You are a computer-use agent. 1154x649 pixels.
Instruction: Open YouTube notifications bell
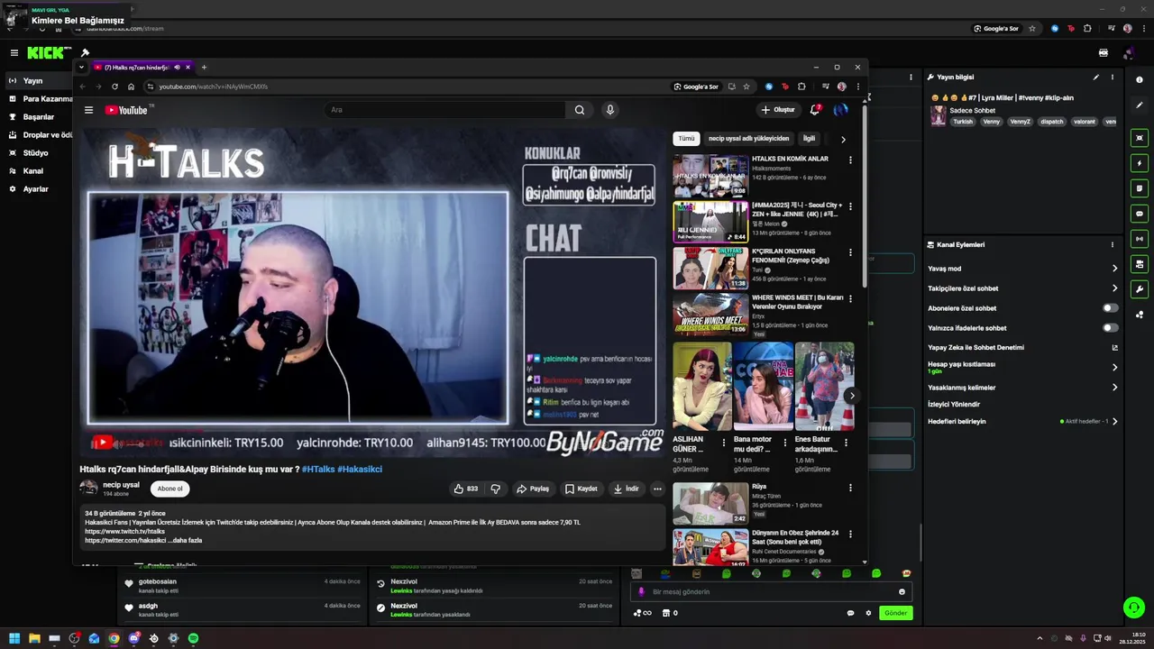point(815,109)
